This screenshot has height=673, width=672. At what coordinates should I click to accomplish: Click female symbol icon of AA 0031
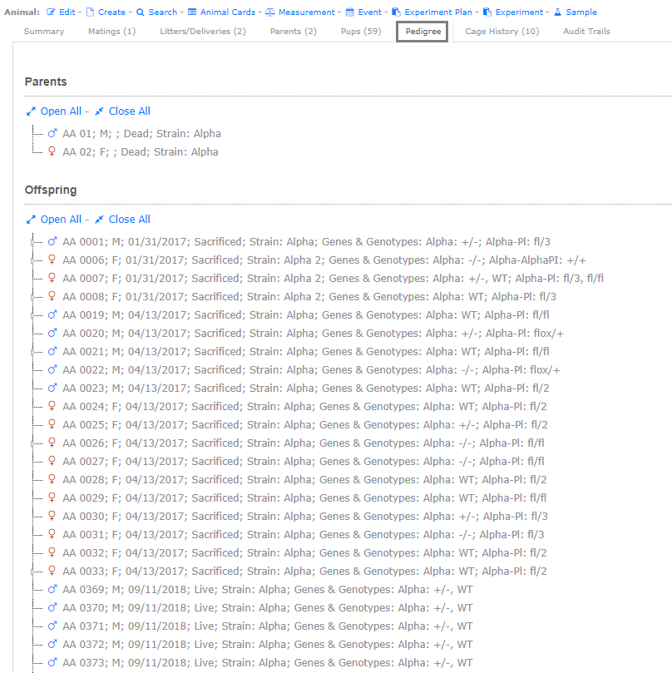click(52, 534)
